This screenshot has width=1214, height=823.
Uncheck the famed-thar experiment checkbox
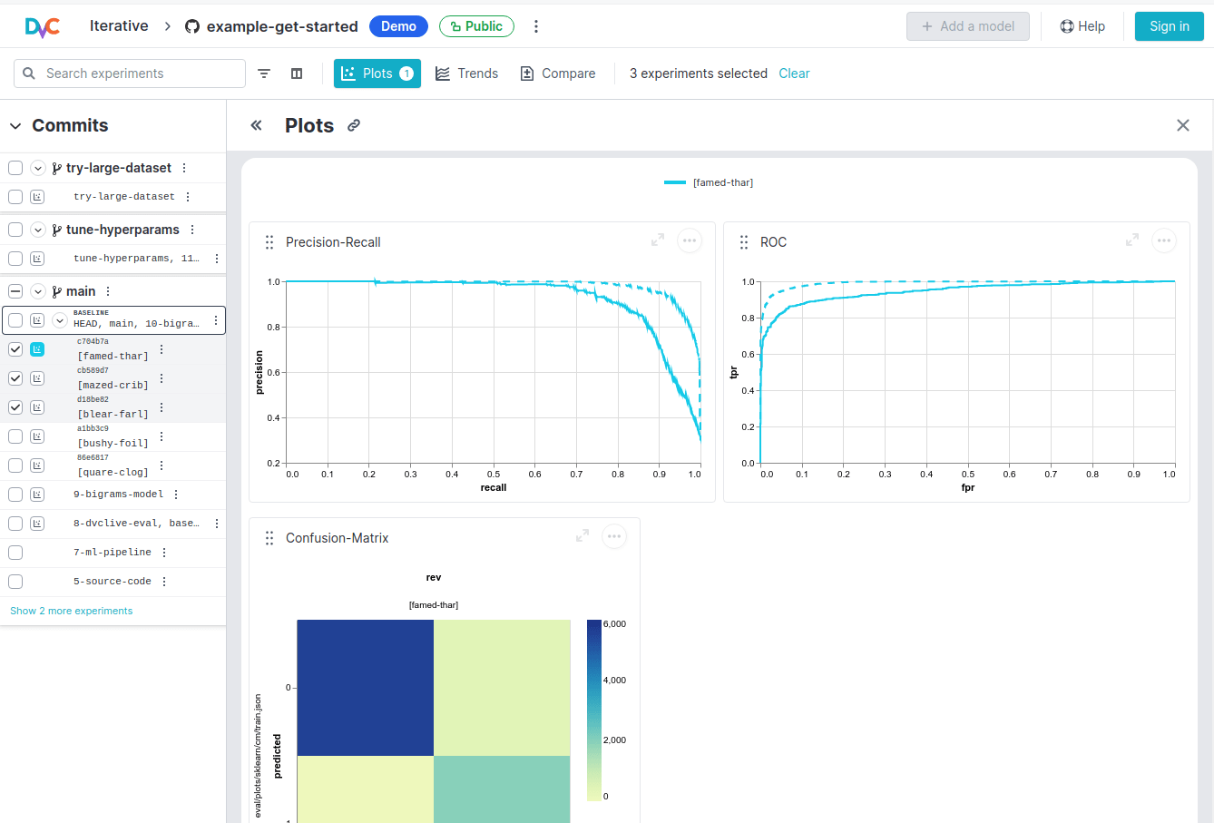point(15,348)
